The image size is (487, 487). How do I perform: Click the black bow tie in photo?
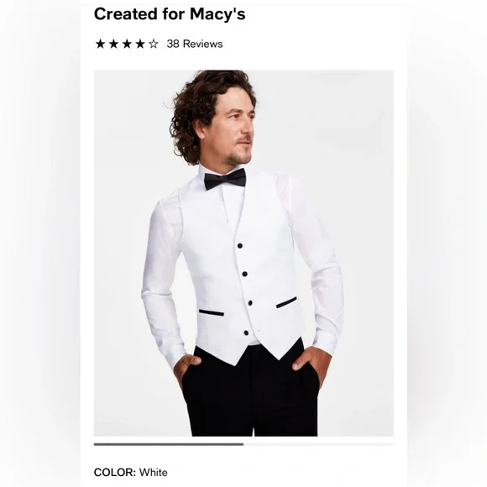[x=225, y=179]
